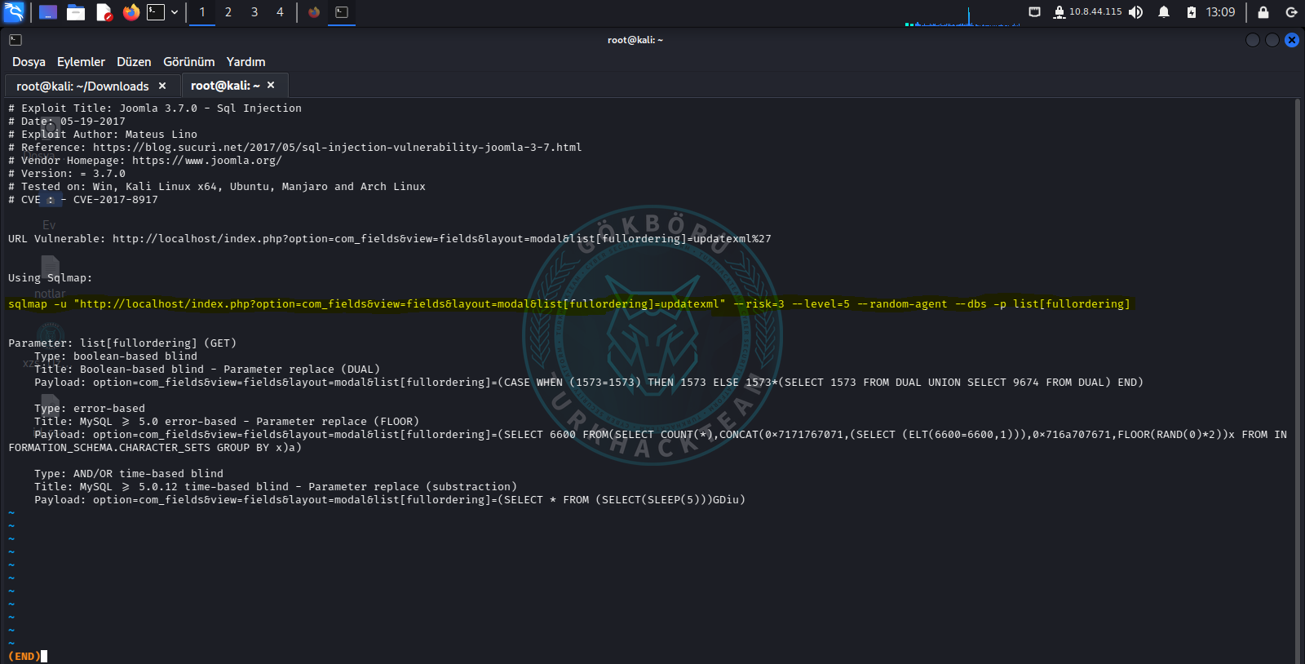This screenshot has width=1305, height=664.
Task: Click the sucuri.net reference URL
Action: tap(337, 148)
